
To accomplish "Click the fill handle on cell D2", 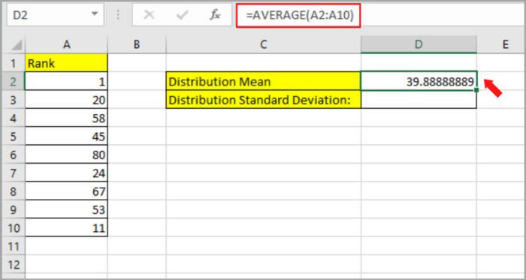I will pyautogui.click(x=476, y=90).
